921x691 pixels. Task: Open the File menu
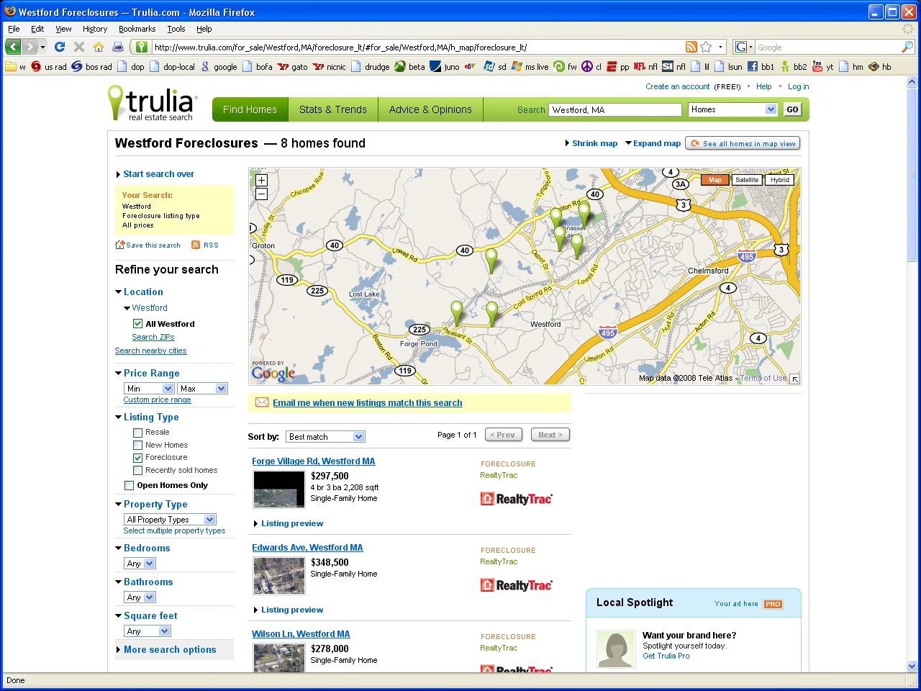tap(14, 29)
